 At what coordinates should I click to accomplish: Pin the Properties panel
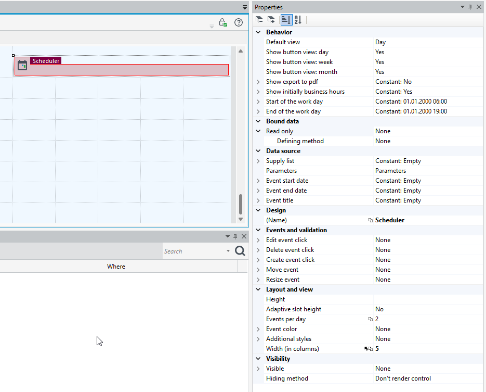tap(470, 7)
